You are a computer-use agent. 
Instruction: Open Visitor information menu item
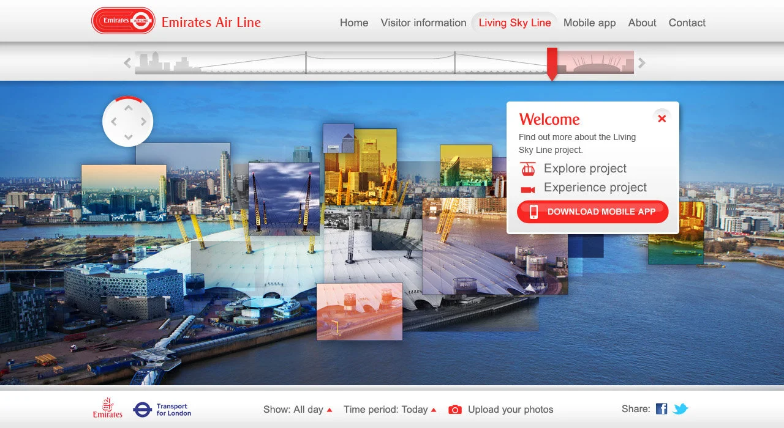point(423,23)
